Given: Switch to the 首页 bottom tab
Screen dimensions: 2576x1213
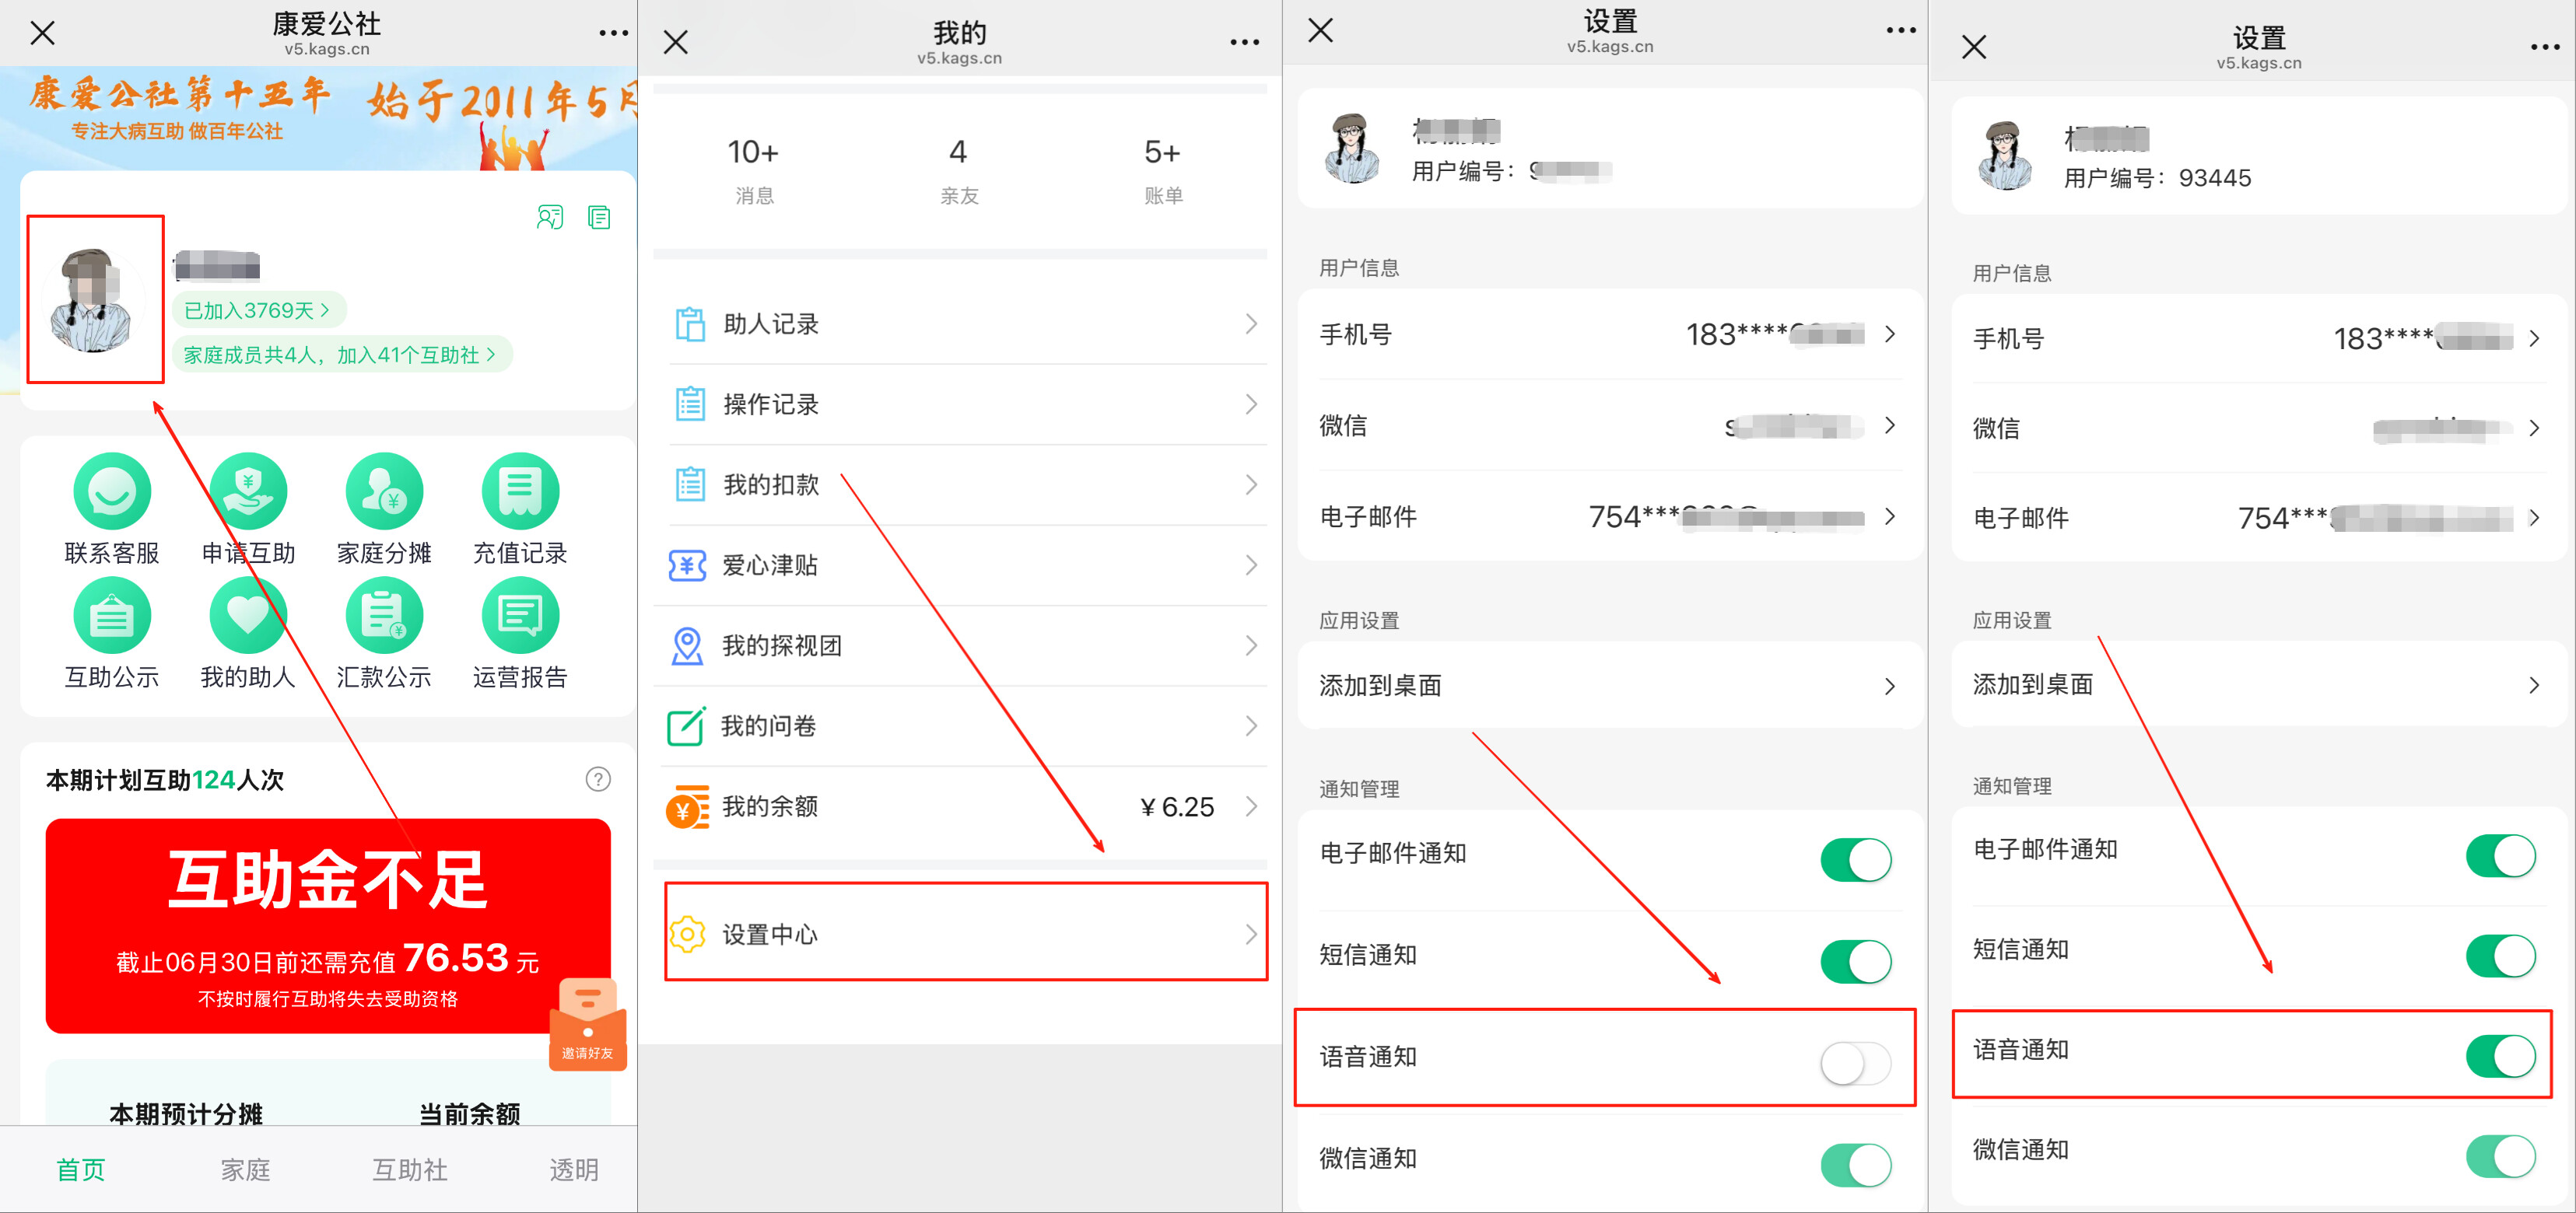Looking at the screenshot, I should click(81, 1170).
